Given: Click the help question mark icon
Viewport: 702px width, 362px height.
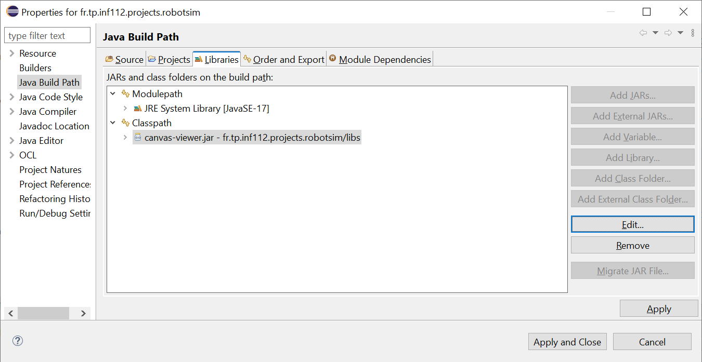Looking at the screenshot, I should (18, 341).
